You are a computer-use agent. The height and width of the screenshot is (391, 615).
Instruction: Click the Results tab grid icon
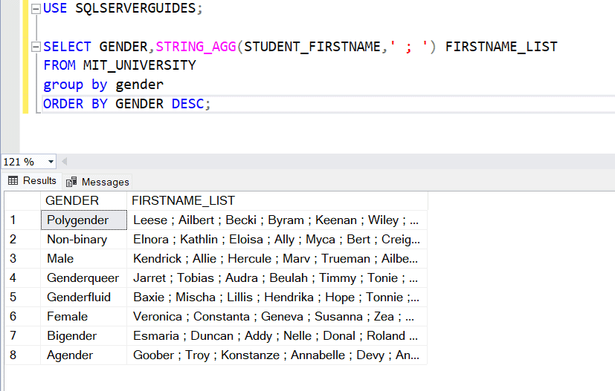coord(13,180)
